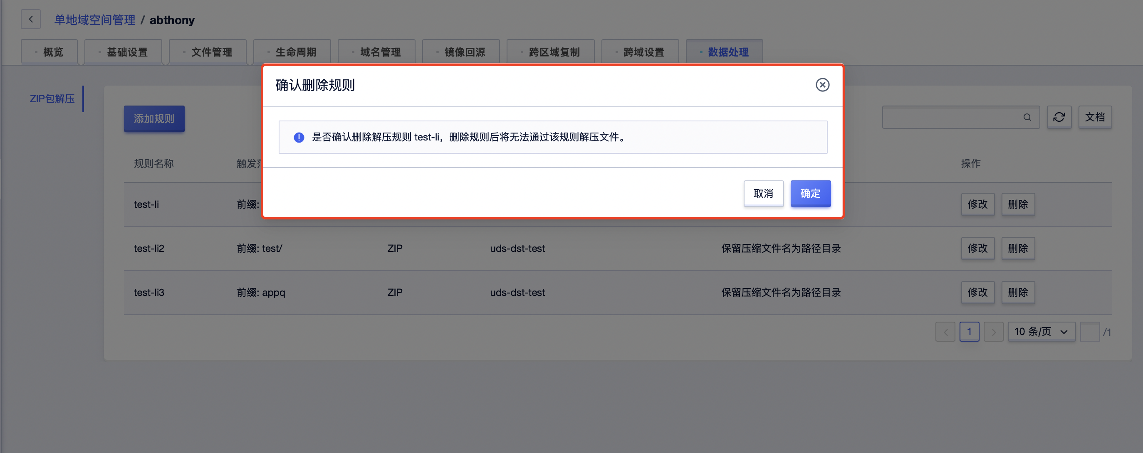
Task: Click 添加规则 button
Action: click(154, 118)
